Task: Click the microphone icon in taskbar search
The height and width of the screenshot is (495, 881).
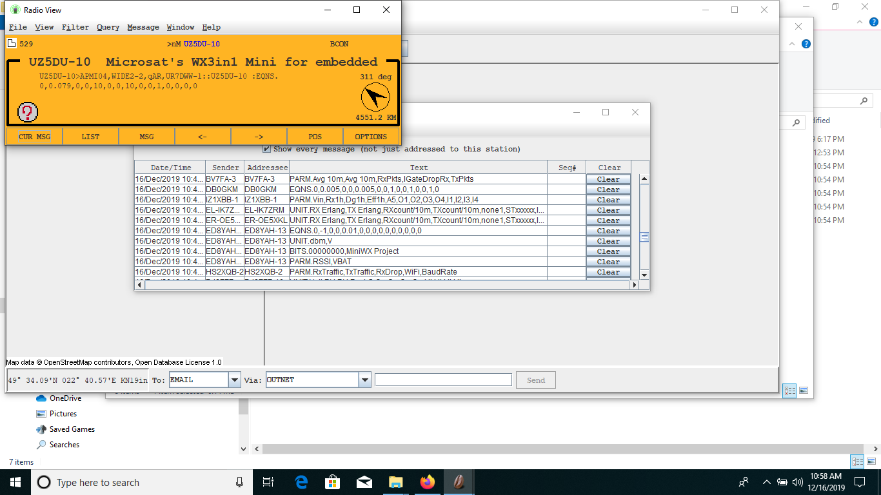Action: pyautogui.click(x=240, y=482)
